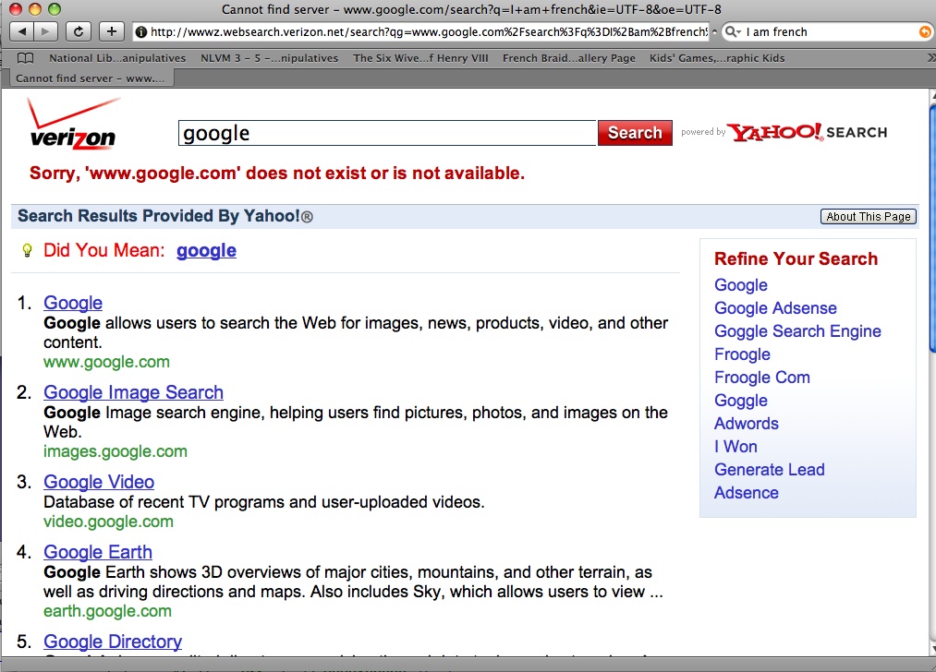Click the About This Page button
936x672 pixels.
pos(869,216)
